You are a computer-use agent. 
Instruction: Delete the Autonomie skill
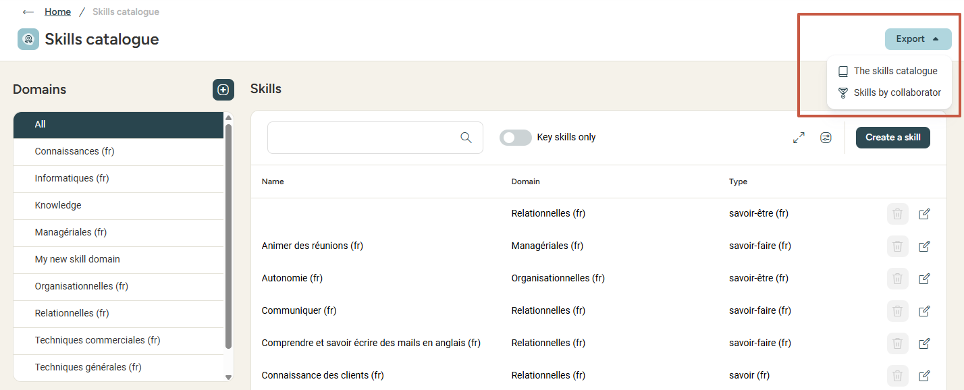pyautogui.click(x=897, y=279)
